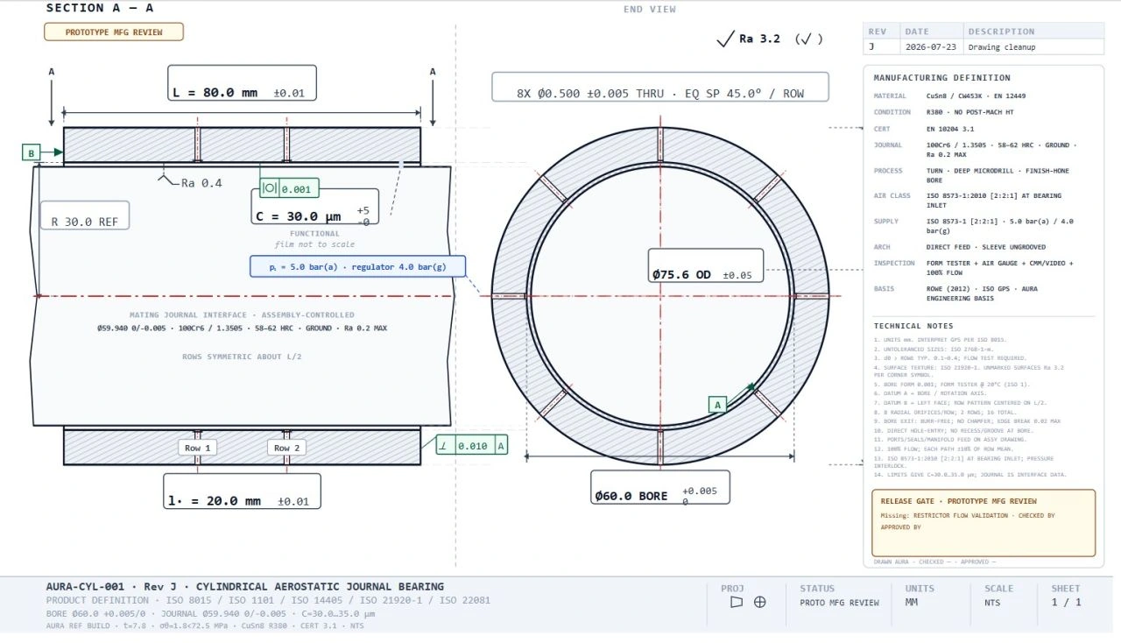Click the SECTION A – A view title
This screenshot has width=1121, height=643.
tap(99, 8)
